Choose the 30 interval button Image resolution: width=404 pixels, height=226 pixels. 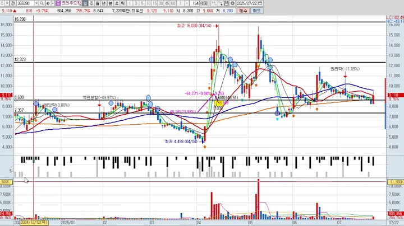click(161, 3)
